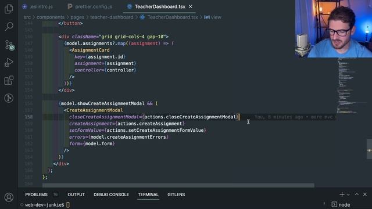Click the AssignmentCard component name
Image resolution: width=372 pixels, height=209 pixels.
pos(91,50)
